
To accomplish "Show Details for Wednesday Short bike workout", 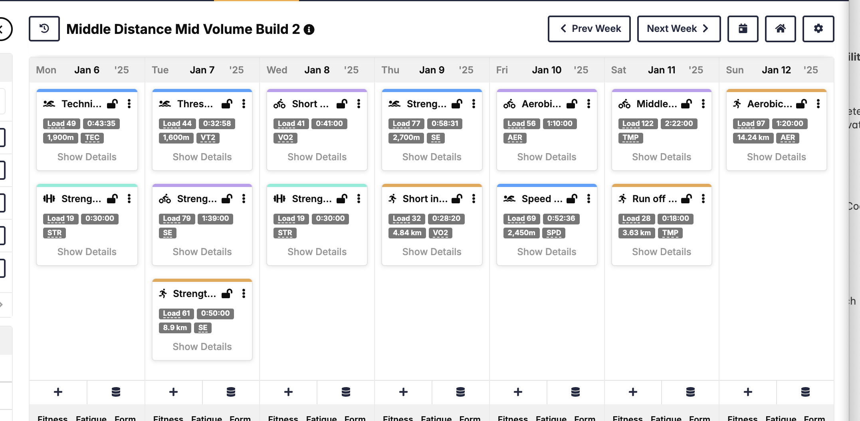I will pos(317,157).
